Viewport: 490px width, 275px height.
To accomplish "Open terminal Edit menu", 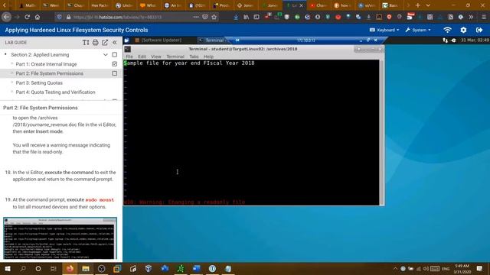I will point(142,57).
